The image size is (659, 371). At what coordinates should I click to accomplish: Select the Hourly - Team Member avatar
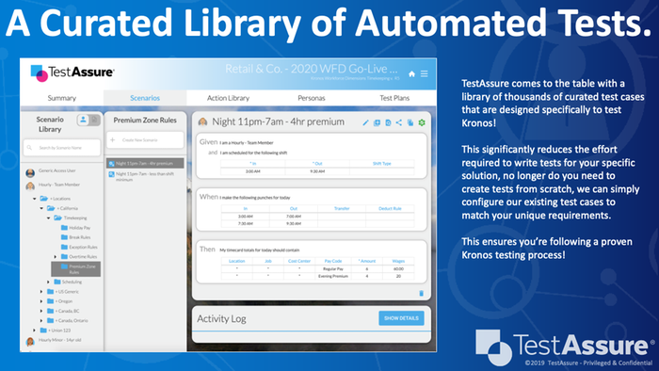pos(30,185)
